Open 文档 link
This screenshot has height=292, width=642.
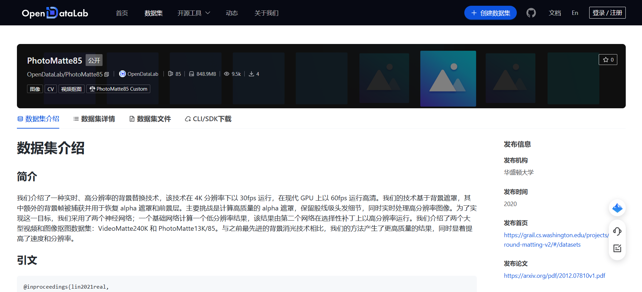click(555, 13)
